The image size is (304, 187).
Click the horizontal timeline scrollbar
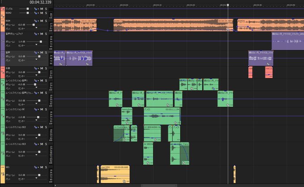(x=159, y=186)
